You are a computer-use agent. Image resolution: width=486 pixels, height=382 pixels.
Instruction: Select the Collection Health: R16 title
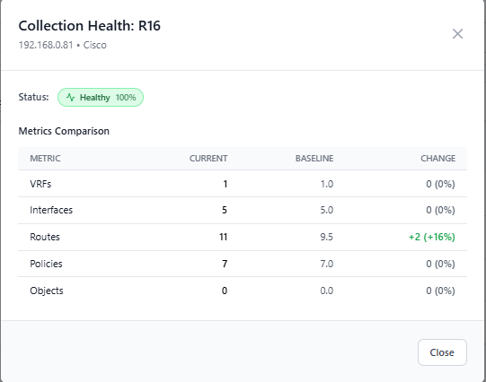click(90, 26)
